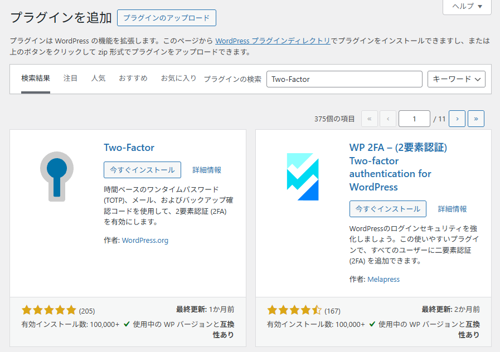Open 詳細情報 for WP 2FA plugin
Image resolution: width=500 pixels, height=352 pixels.
click(x=453, y=209)
